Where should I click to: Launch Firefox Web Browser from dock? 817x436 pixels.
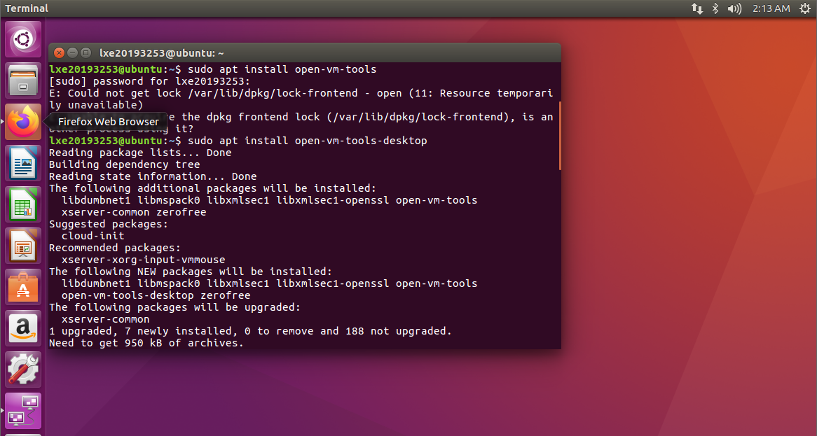[23, 122]
